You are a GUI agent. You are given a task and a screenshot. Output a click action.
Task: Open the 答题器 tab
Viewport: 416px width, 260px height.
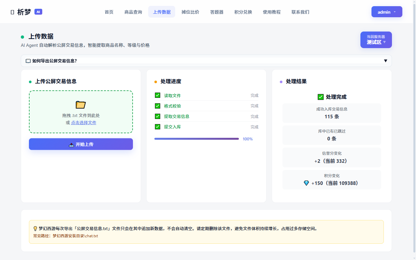click(x=217, y=12)
